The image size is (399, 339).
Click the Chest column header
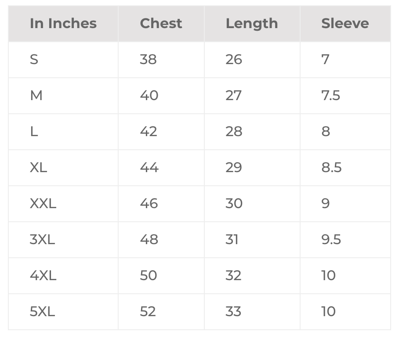pos(161,24)
